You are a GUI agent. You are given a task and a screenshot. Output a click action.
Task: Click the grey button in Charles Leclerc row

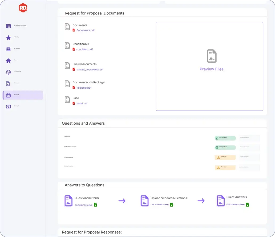[249, 157]
